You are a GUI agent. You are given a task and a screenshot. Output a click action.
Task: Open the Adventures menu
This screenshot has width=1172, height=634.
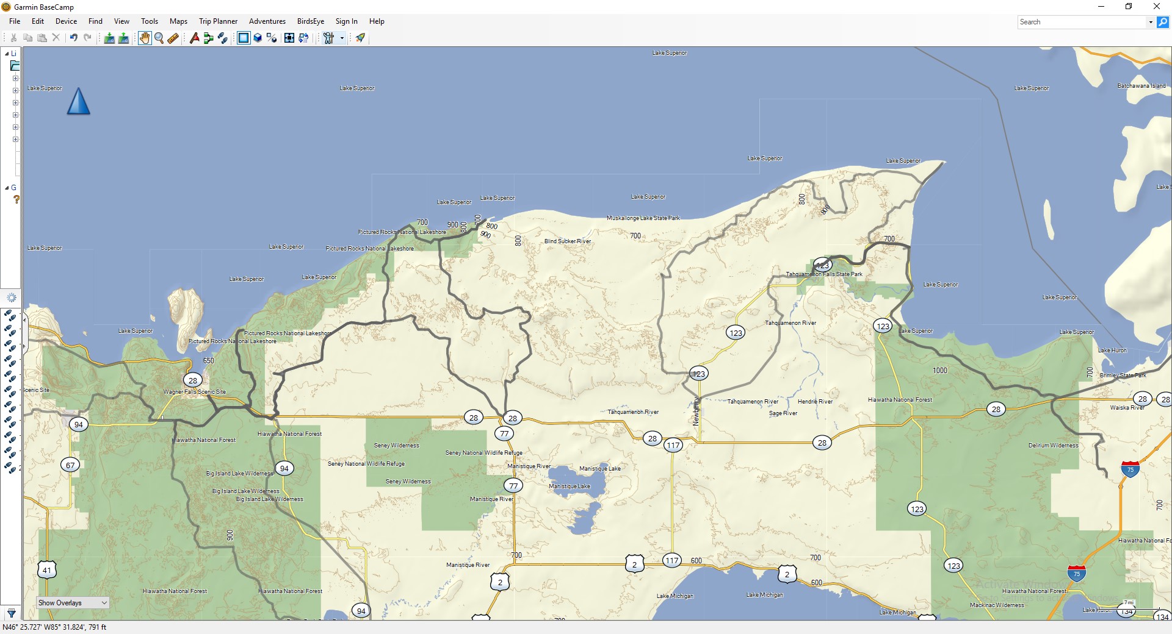[267, 21]
